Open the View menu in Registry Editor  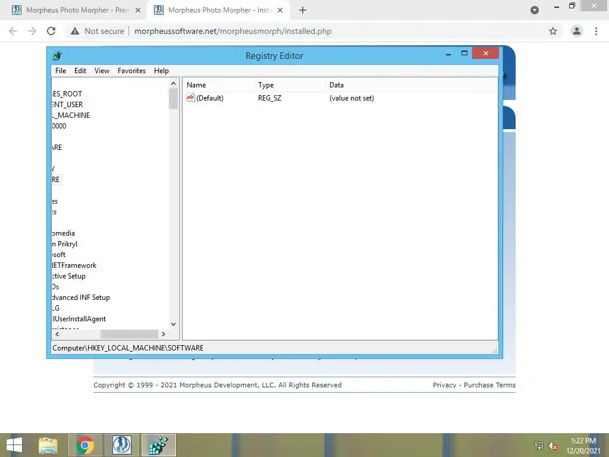tap(102, 71)
